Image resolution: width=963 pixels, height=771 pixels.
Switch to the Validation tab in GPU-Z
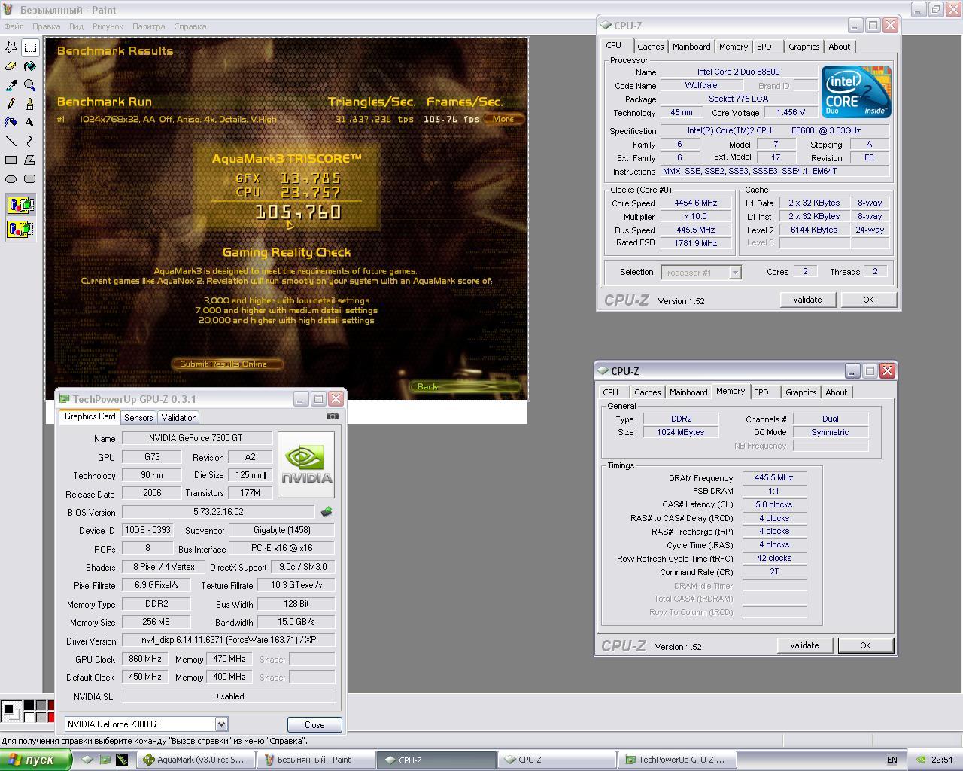click(x=179, y=417)
